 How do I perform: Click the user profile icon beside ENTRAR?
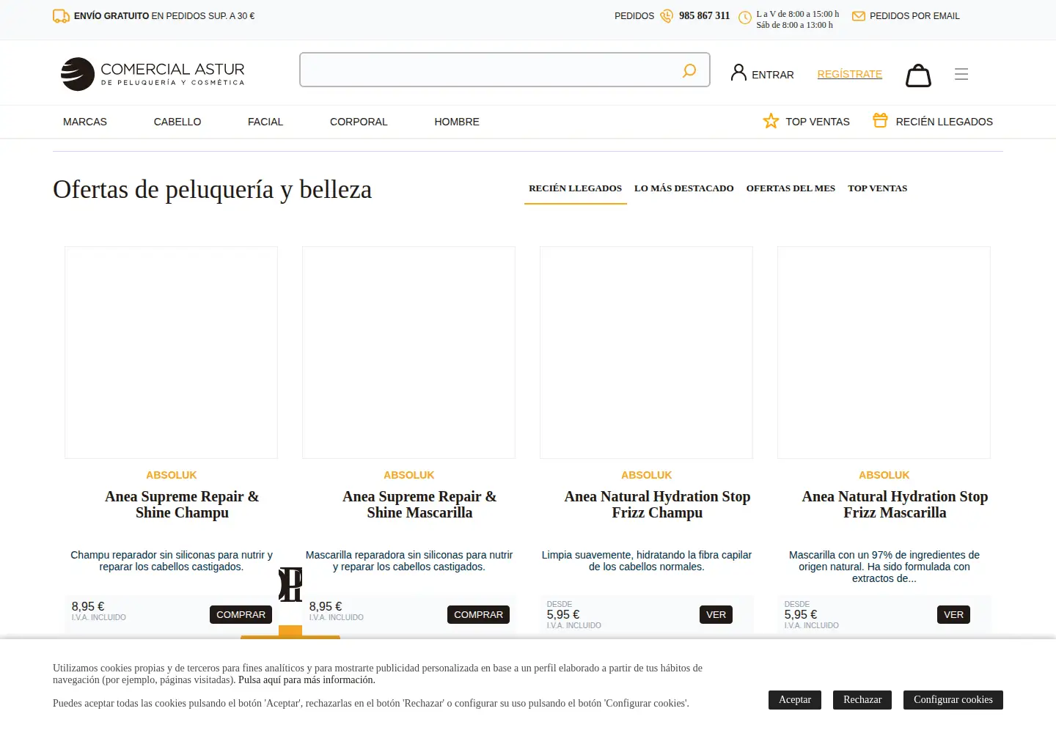click(738, 73)
